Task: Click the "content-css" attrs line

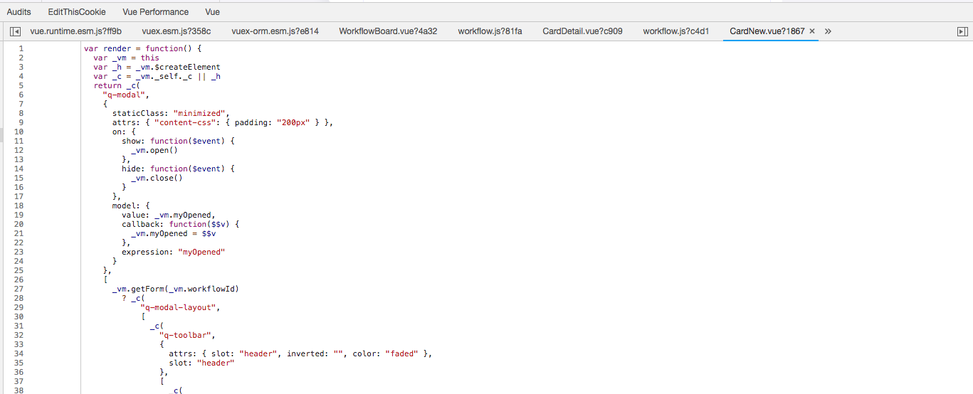Action: 223,122
